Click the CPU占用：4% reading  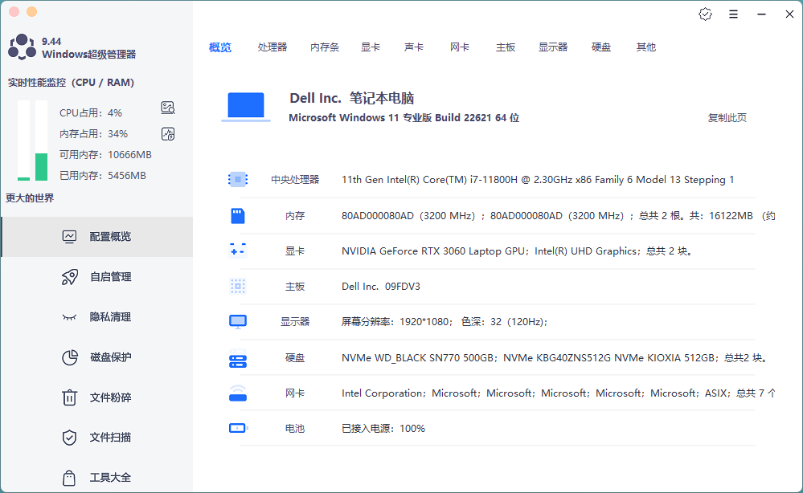pyautogui.click(x=91, y=113)
